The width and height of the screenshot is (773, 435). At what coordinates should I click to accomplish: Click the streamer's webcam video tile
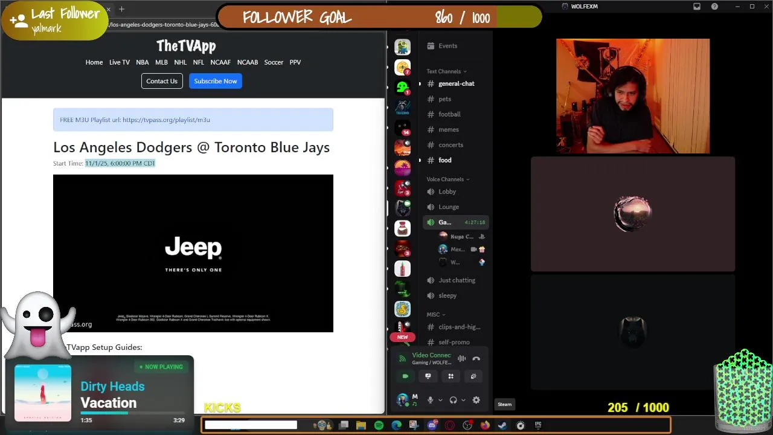(633, 96)
